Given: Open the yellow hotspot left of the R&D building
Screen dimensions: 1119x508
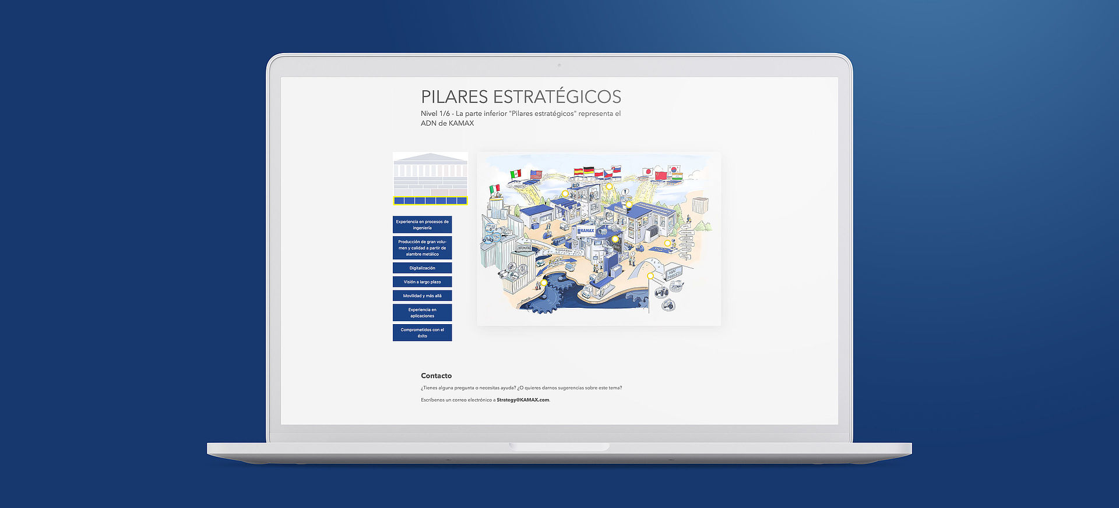Looking at the screenshot, I should point(565,194).
